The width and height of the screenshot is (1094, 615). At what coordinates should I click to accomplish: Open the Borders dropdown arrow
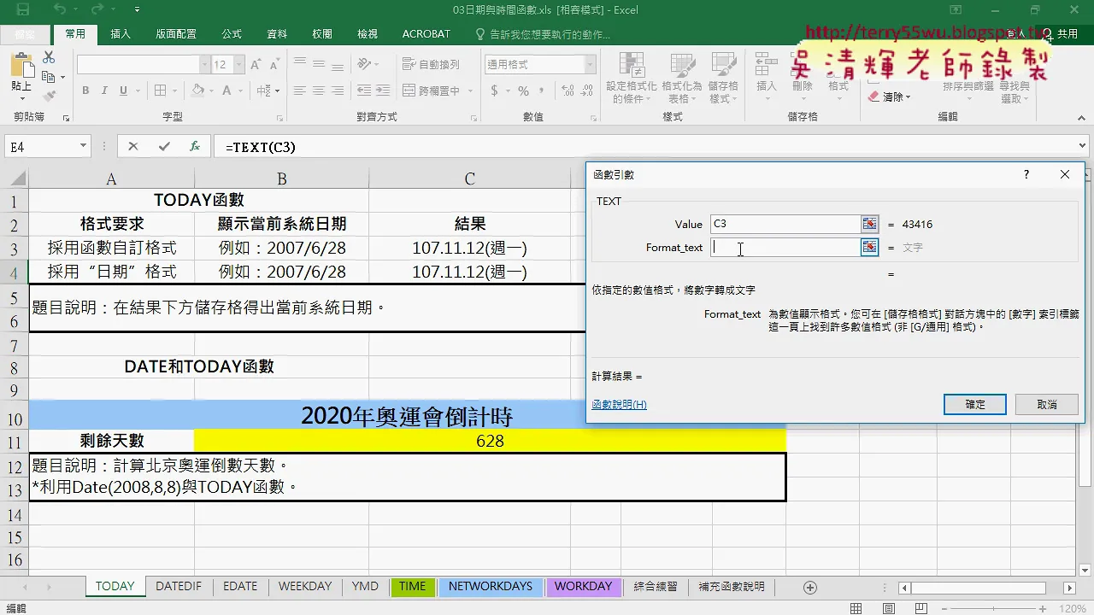(x=174, y=91)
